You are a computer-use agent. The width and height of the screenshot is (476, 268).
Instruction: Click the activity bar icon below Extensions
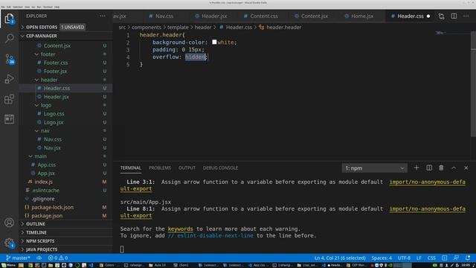(10, 119)
